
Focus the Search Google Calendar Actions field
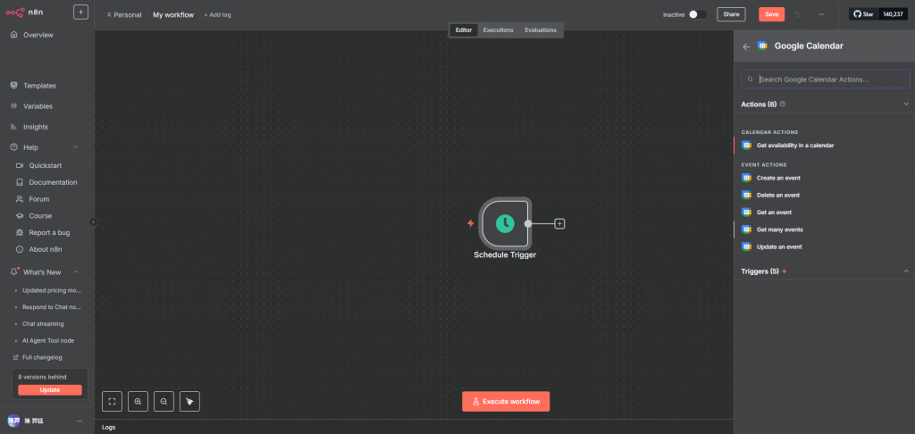tap(825, 79)
